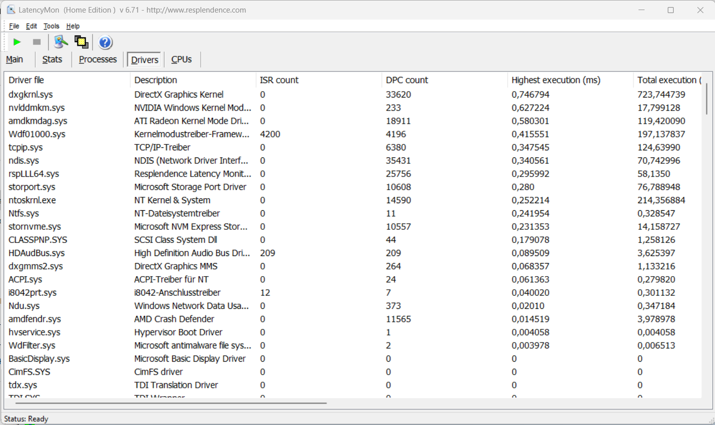Open the Edit menu

click(x=31, y=26)
